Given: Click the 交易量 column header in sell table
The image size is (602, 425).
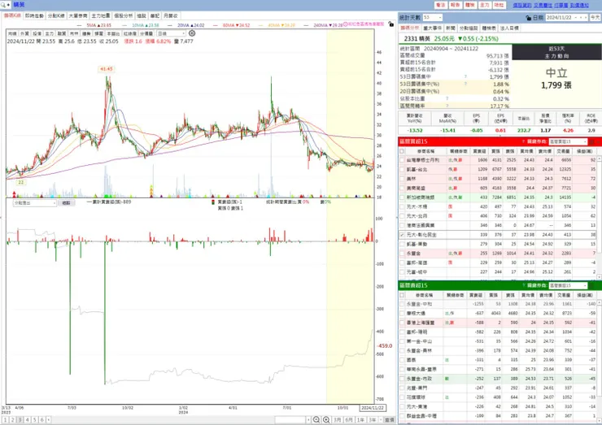Looking at the screenshot, I should point(563,295).
